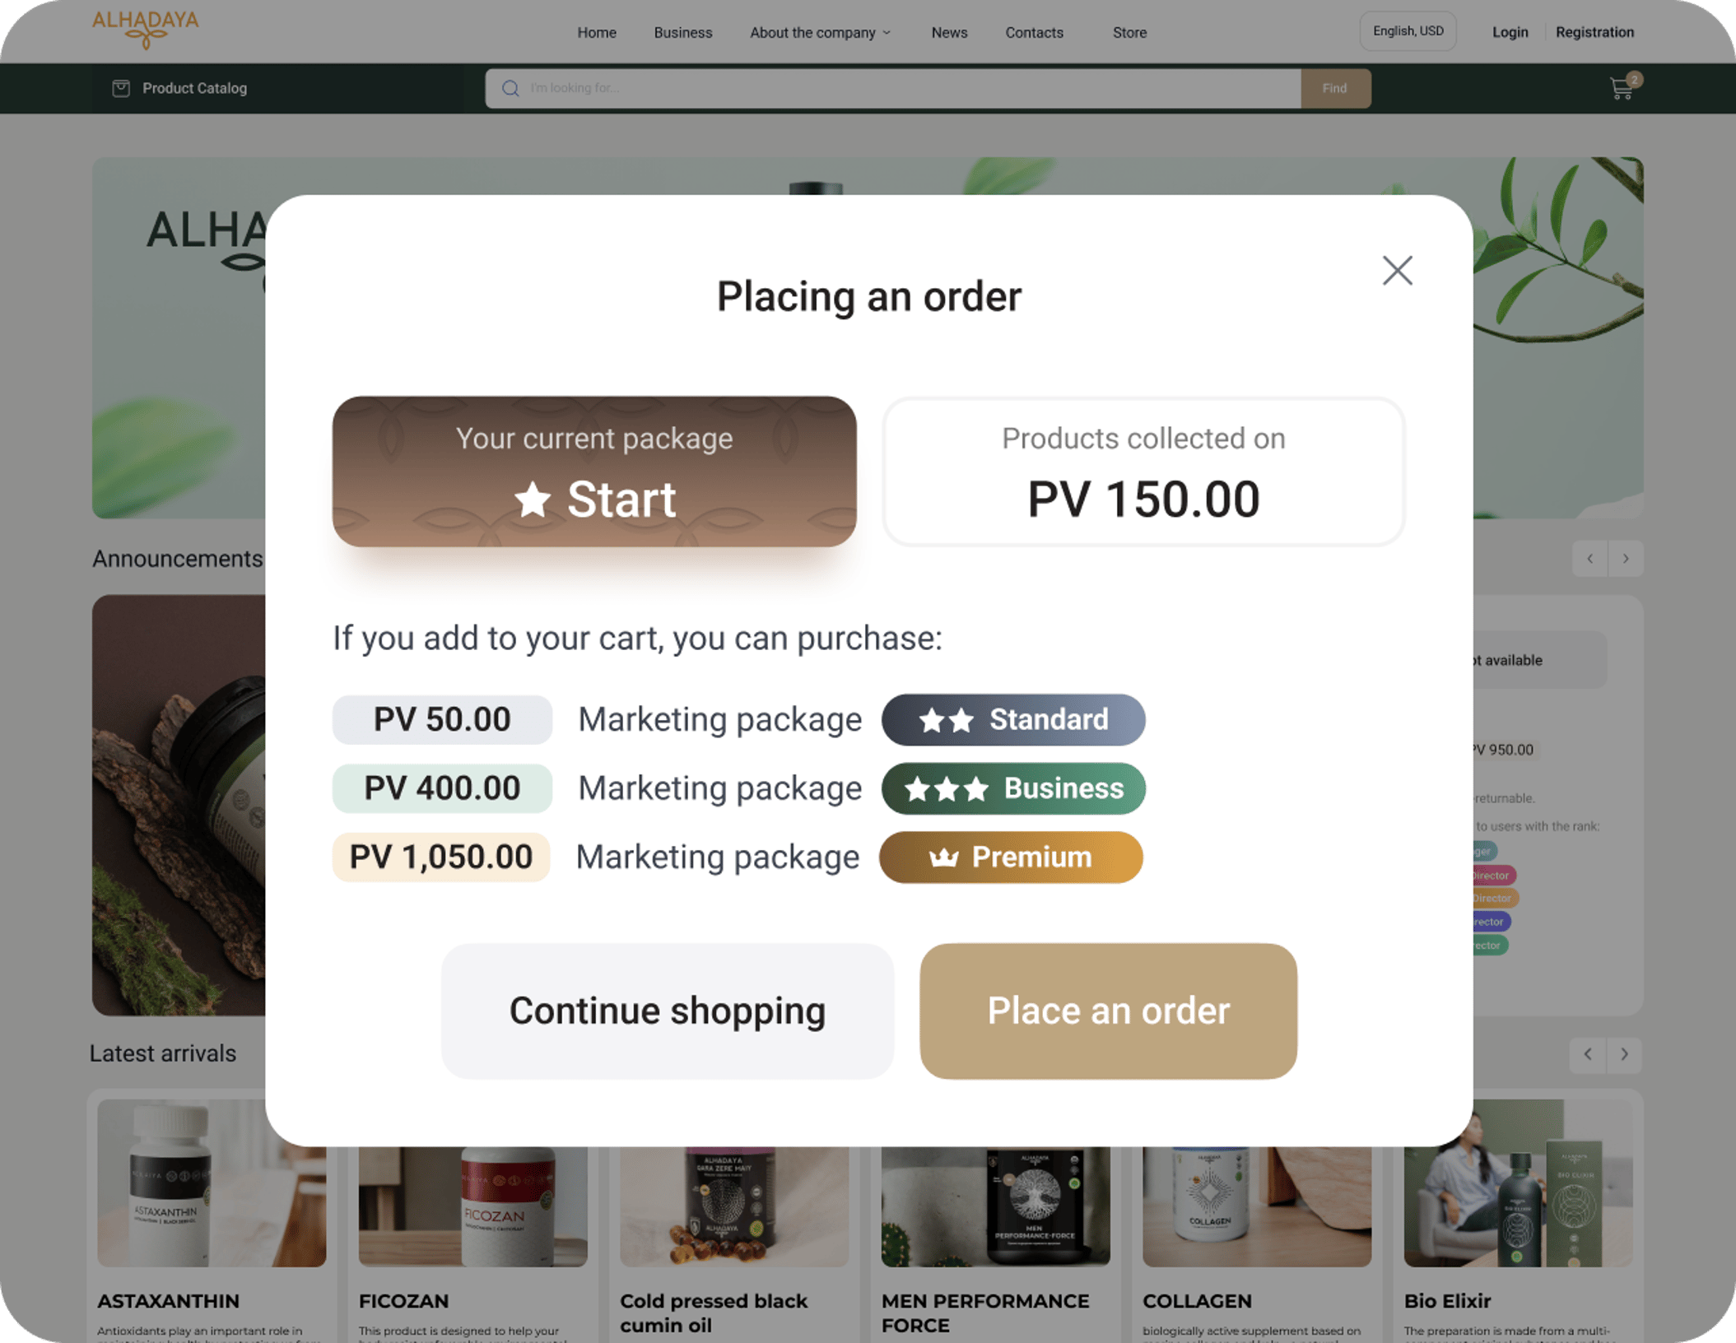Go to previous announcement with left arrow
The width and height of the screenshot is (1736, 1343).
click(1589, 559)
